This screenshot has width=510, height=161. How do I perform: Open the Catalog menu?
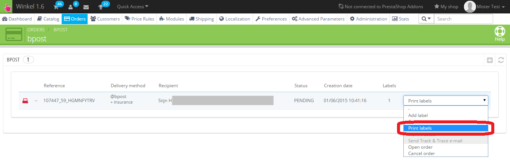[48, 19]
